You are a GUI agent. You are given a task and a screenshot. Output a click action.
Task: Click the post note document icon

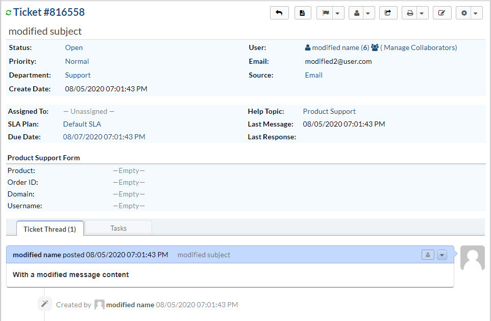click(x=303, y=13)
